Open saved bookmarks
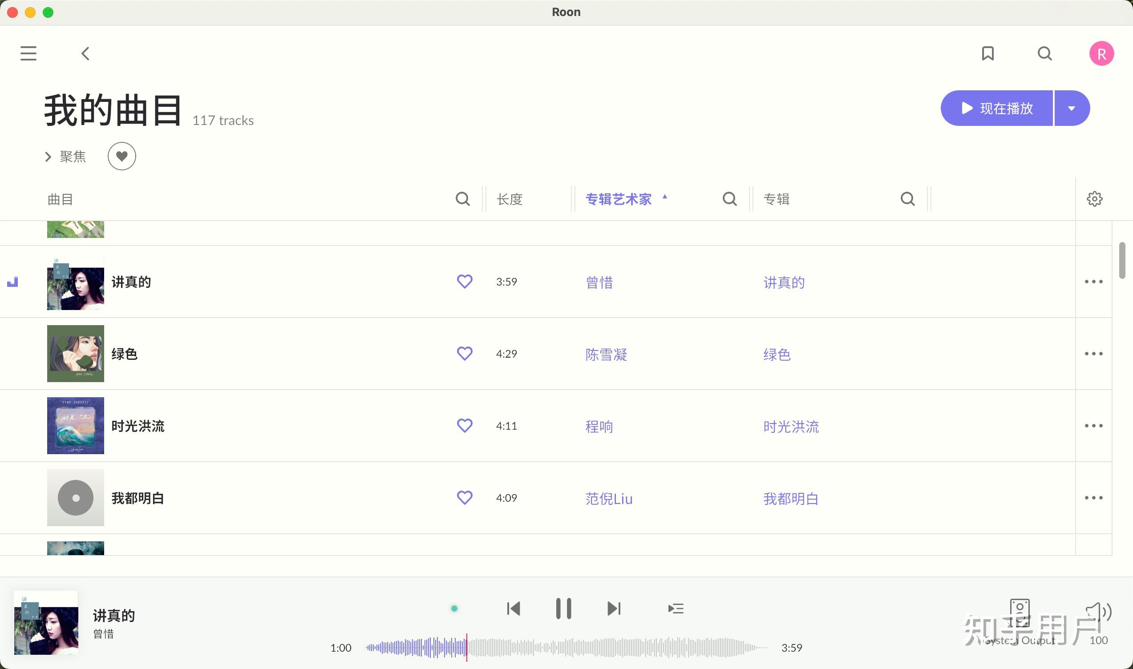 coord(988,53)
